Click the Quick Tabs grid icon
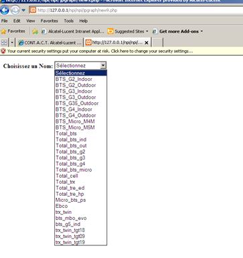Viewport: 243px width, 258px height. [4, 42]
